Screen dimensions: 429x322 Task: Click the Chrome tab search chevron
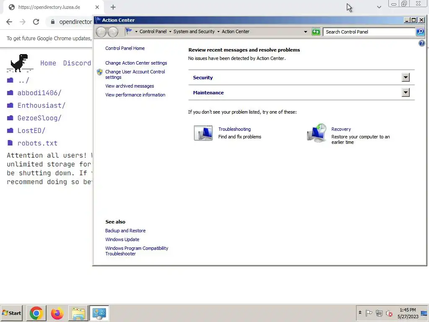click(x=379, y=7)
